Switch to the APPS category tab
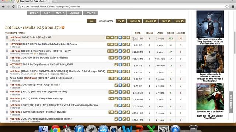The image size is (236, 132). click(166, 21)
